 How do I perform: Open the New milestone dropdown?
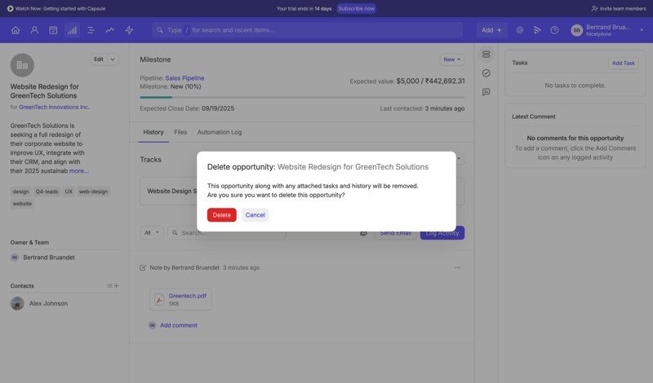[452, 59]
